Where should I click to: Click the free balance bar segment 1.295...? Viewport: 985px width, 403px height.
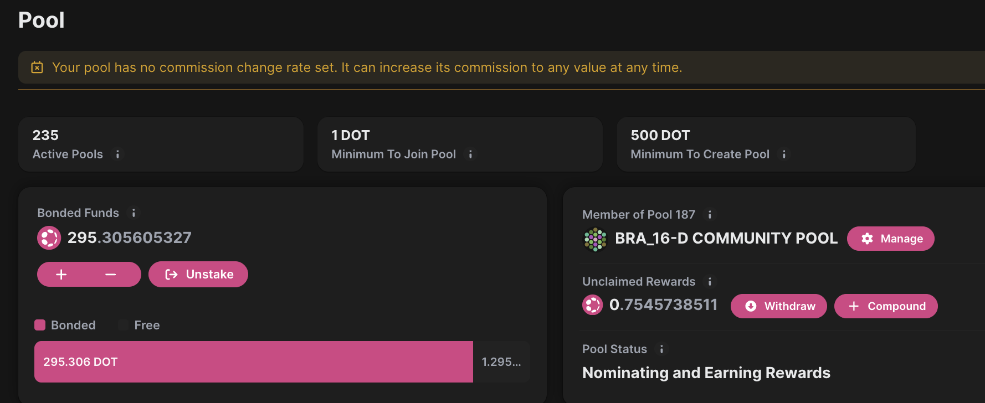[501, 361]
